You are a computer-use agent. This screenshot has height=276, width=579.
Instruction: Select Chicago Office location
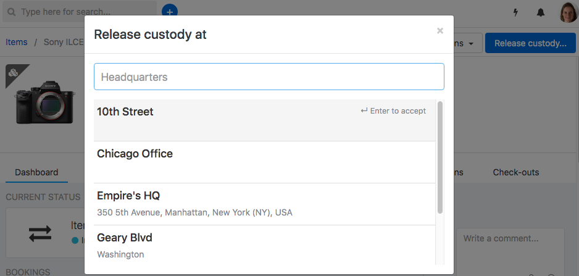click(x=264, y=162)
